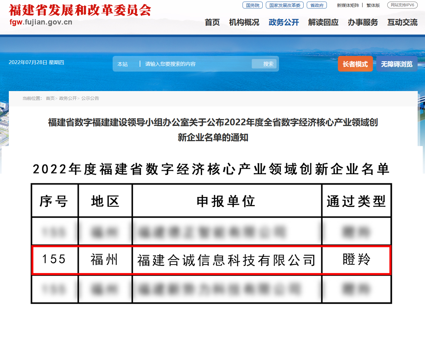Open the 国务院 link
Viewport: 425px width, 346px height.
pos(253,5)
